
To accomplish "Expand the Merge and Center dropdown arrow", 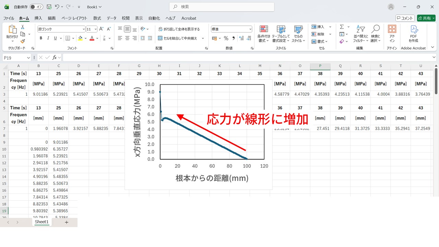I will (x=203, y=38).
